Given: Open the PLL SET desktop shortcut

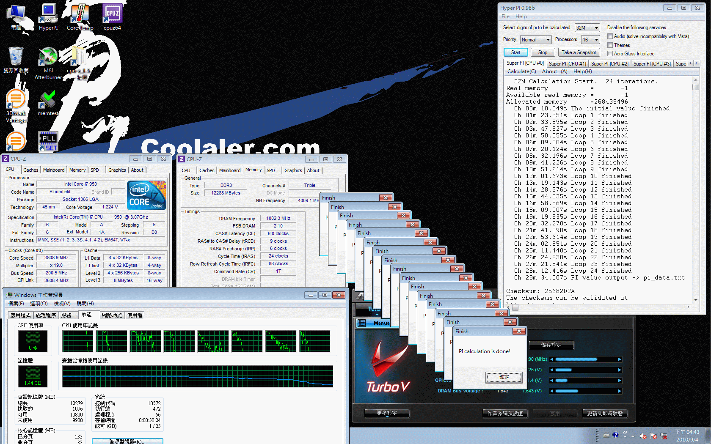Looking at the screenshot, I should tap(48, 142).
